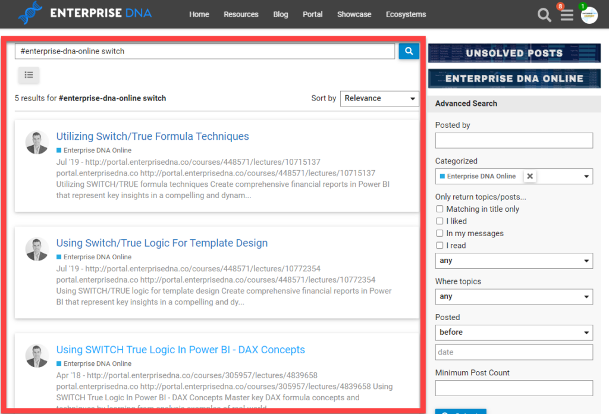
Task: Open the Sort by Relevance dropdown
Action: [x=379, y=98]
